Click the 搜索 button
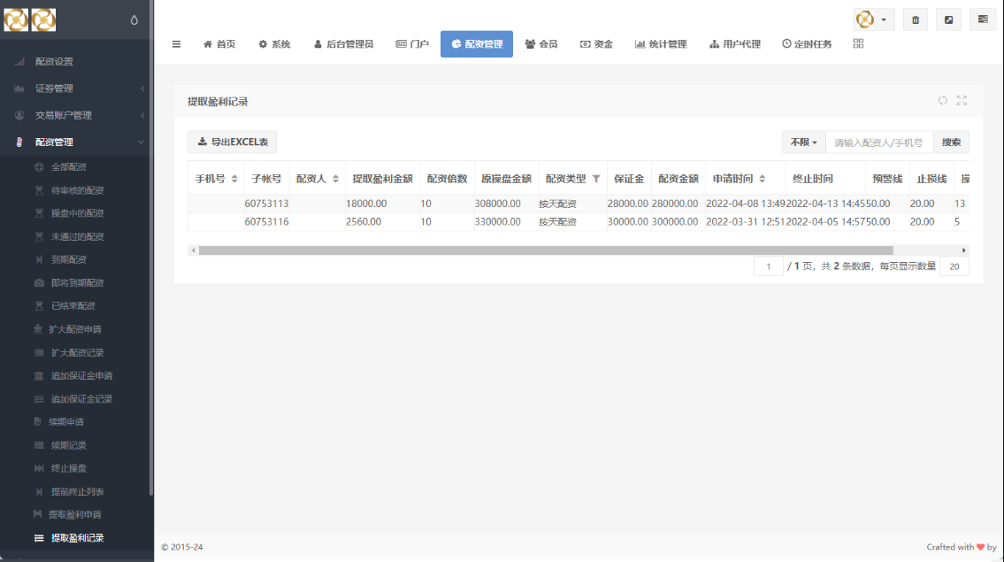 (x=951, y=142)
